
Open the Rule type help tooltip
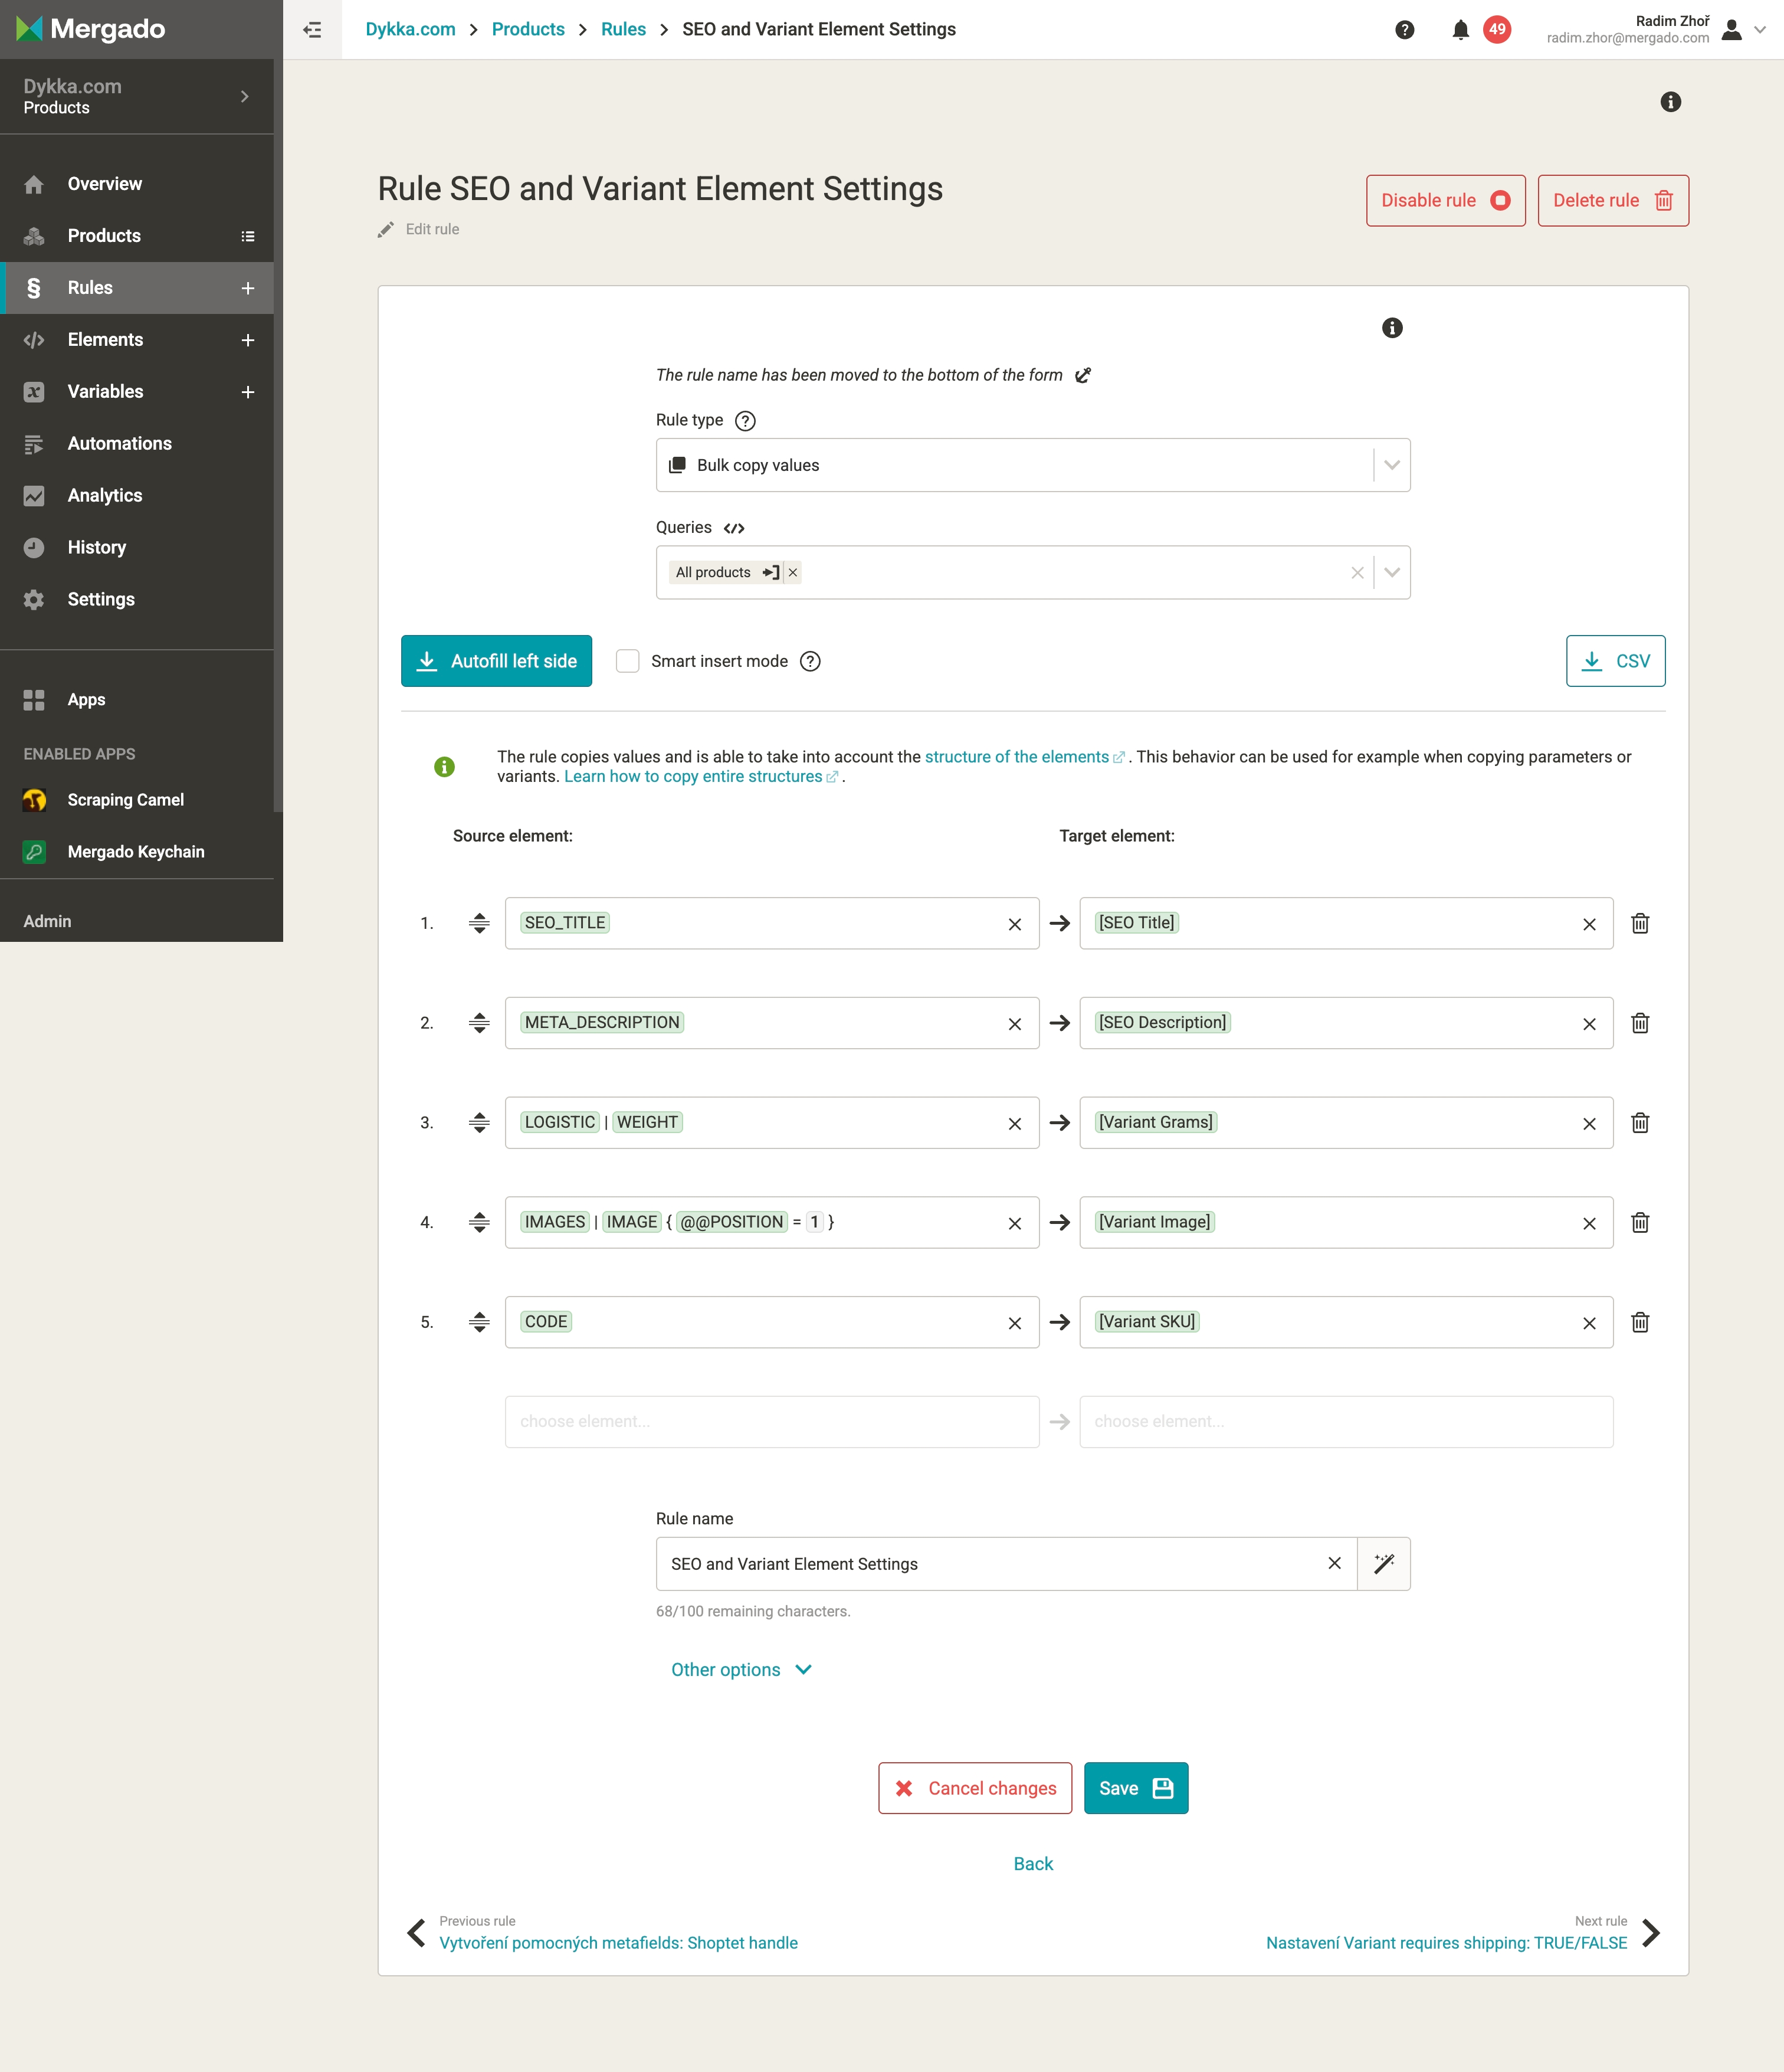tap(745, 421)
